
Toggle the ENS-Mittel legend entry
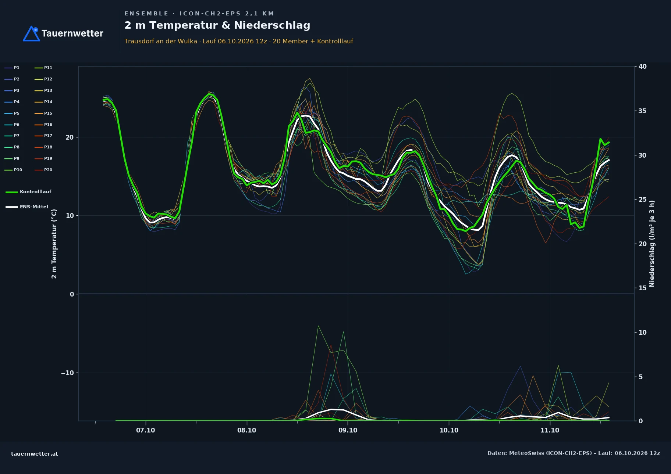point(27,207)
